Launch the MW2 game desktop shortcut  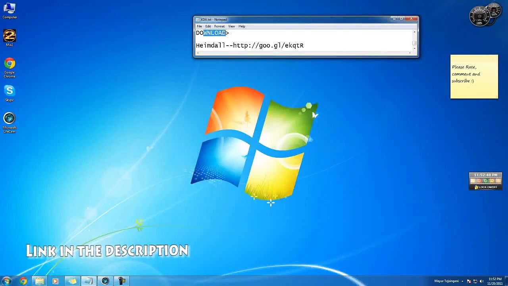tap(10, 38)
